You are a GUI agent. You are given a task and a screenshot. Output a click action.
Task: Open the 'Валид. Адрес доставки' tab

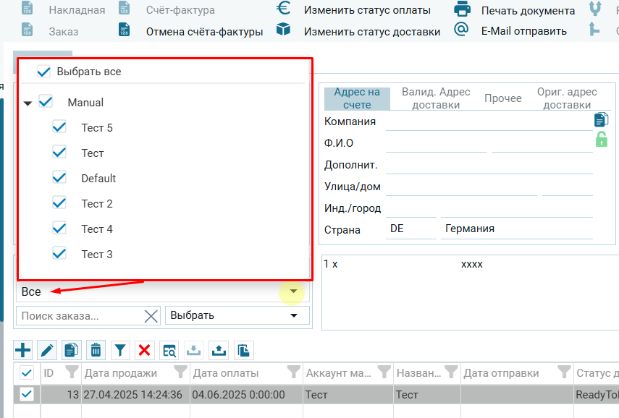point(436,98)
